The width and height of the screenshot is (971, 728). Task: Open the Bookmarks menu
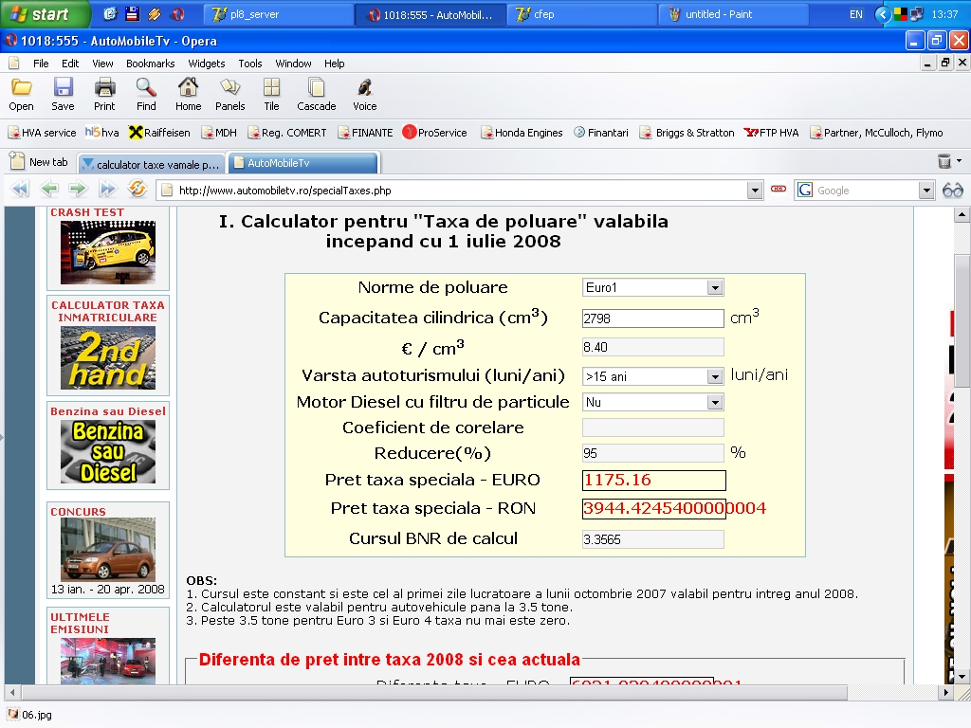(x=151, y=64)
